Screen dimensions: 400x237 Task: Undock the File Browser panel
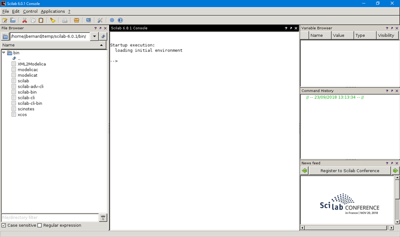[x=100, y=28]
